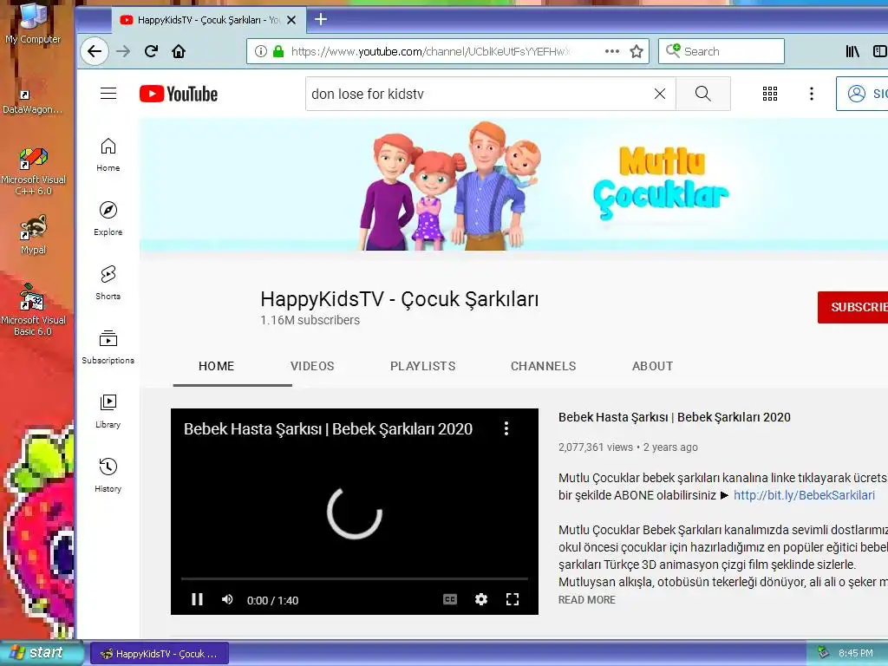Open Library in YouTube sidebar
Screen dimensions: 888x666
[108, 411]
